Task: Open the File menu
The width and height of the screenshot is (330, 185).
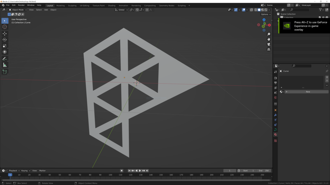Action: pyautogui.click(x=8, y=5)
